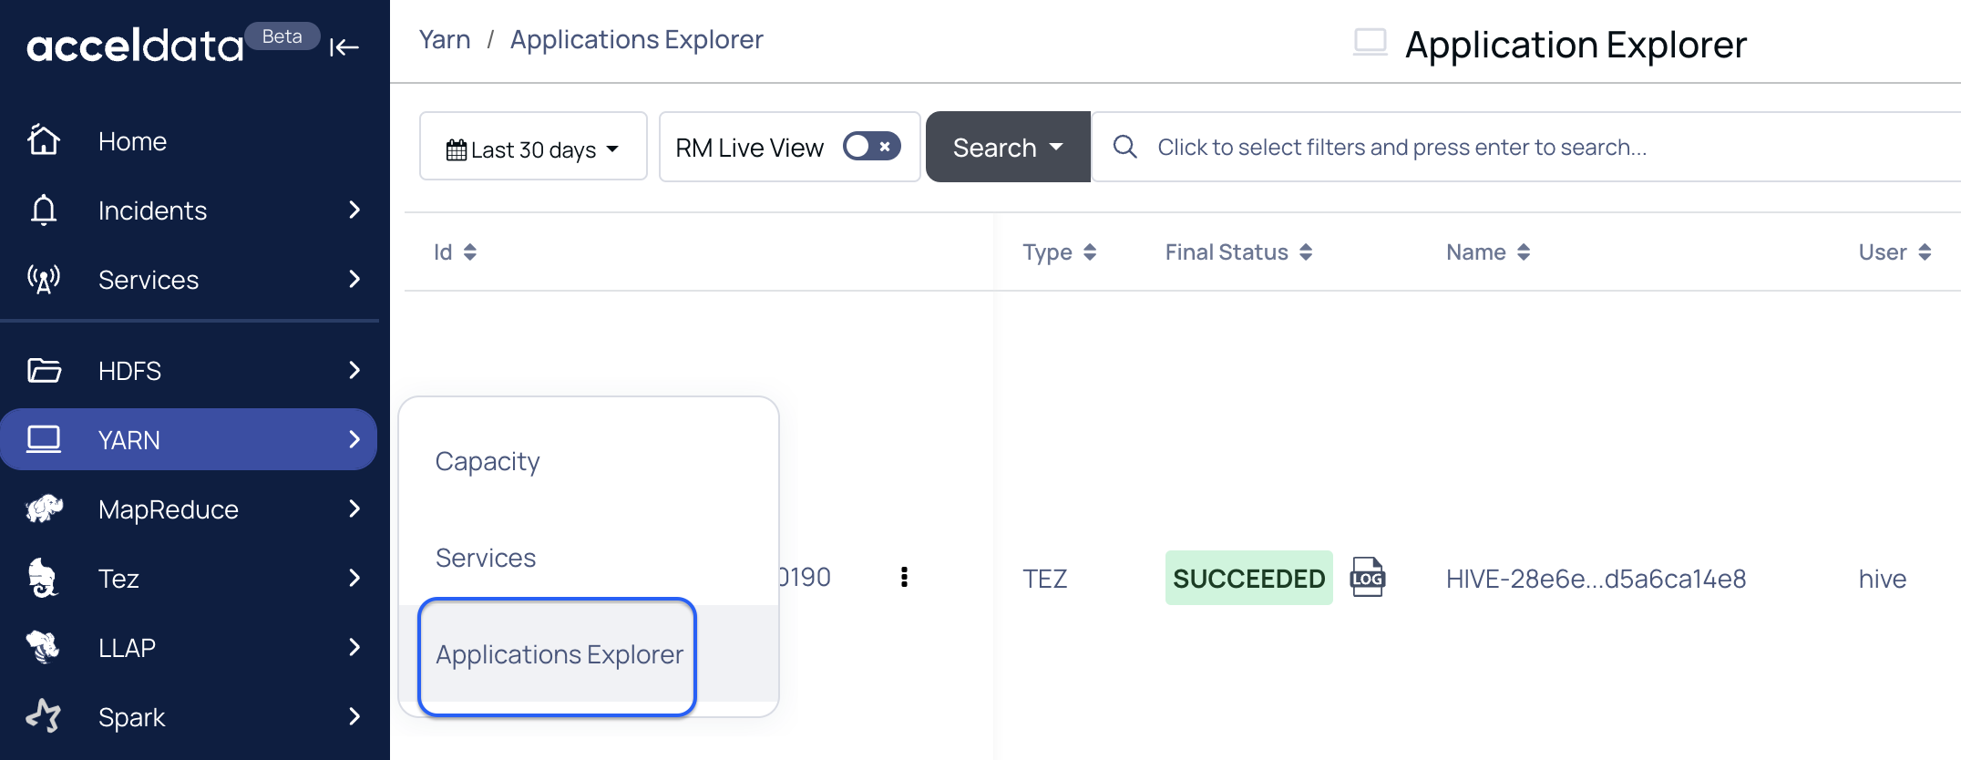Open the Last 30 days date dropdown
The width and height of the screenshot is (1961, 760).
click(533, 148)
